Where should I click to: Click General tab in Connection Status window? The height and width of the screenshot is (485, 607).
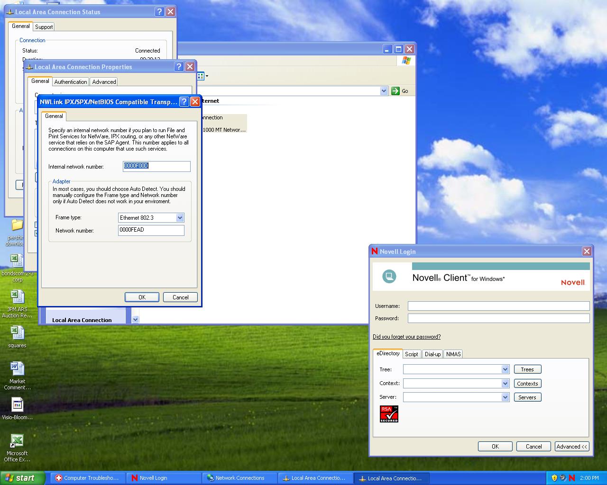coord(21,26)
